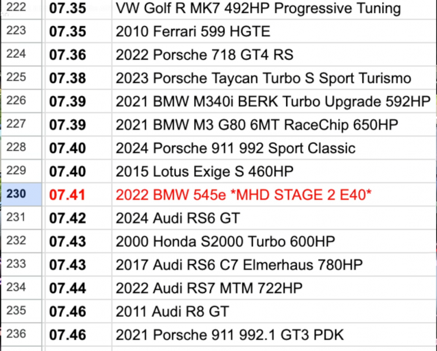Select highlighted row header 230
Image resolution: width=437 pixels, height=351 pixels.
pyautogui.click(x=21, y=195)
